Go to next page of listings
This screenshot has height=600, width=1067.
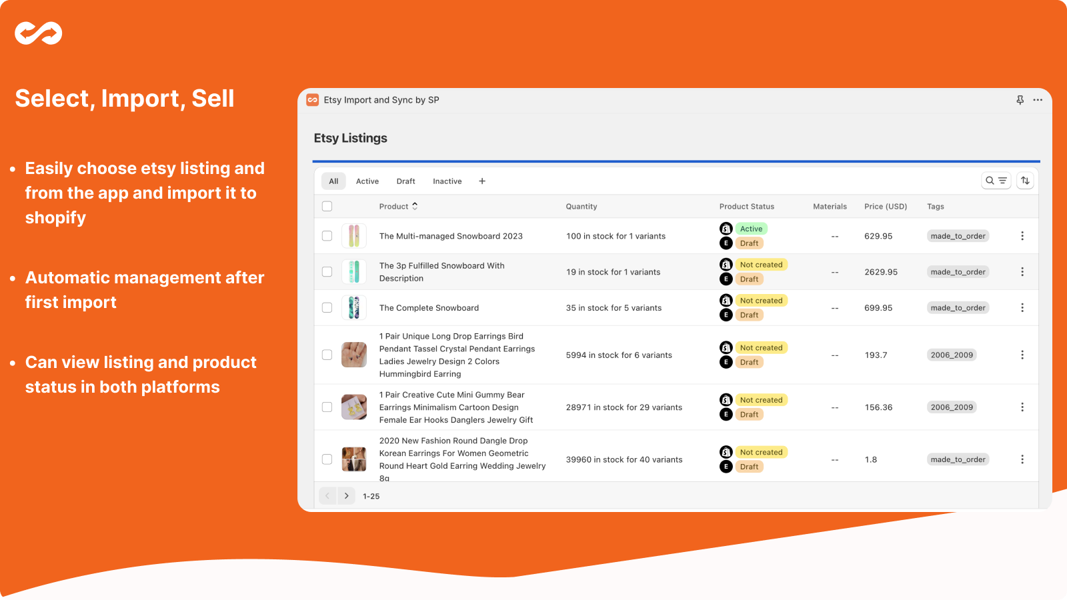click(346, 496)
